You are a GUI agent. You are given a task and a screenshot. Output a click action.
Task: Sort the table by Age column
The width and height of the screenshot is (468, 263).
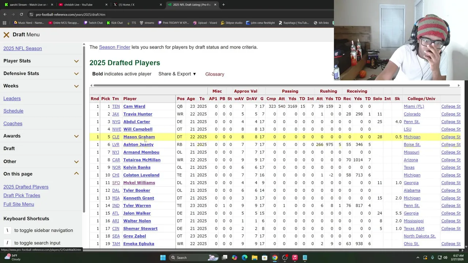point(190,99)
